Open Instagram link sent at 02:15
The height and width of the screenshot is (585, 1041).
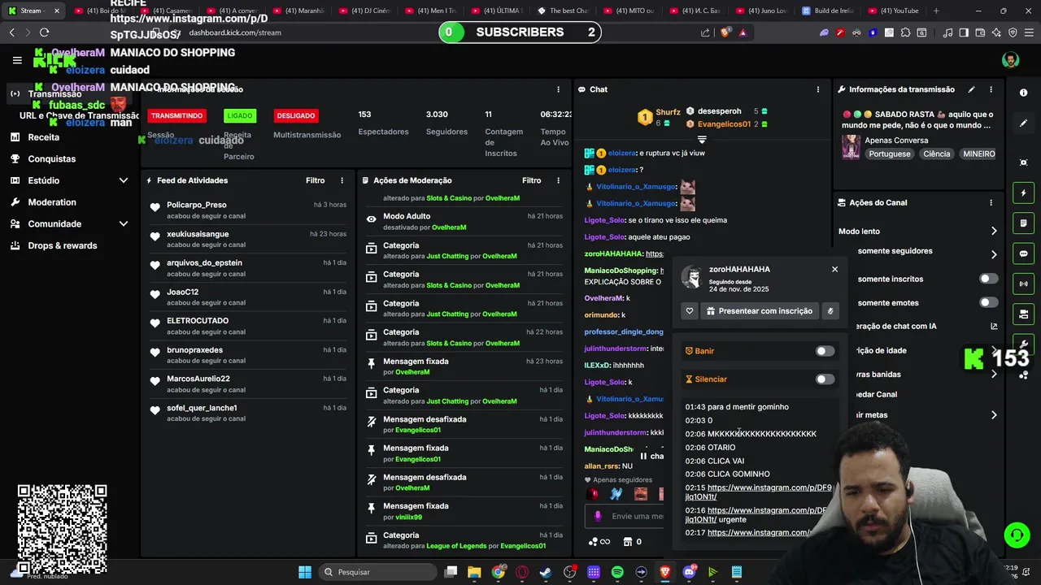758,492
